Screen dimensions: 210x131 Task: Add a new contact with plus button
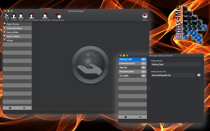pyautogui.click(x=10, y=108)
